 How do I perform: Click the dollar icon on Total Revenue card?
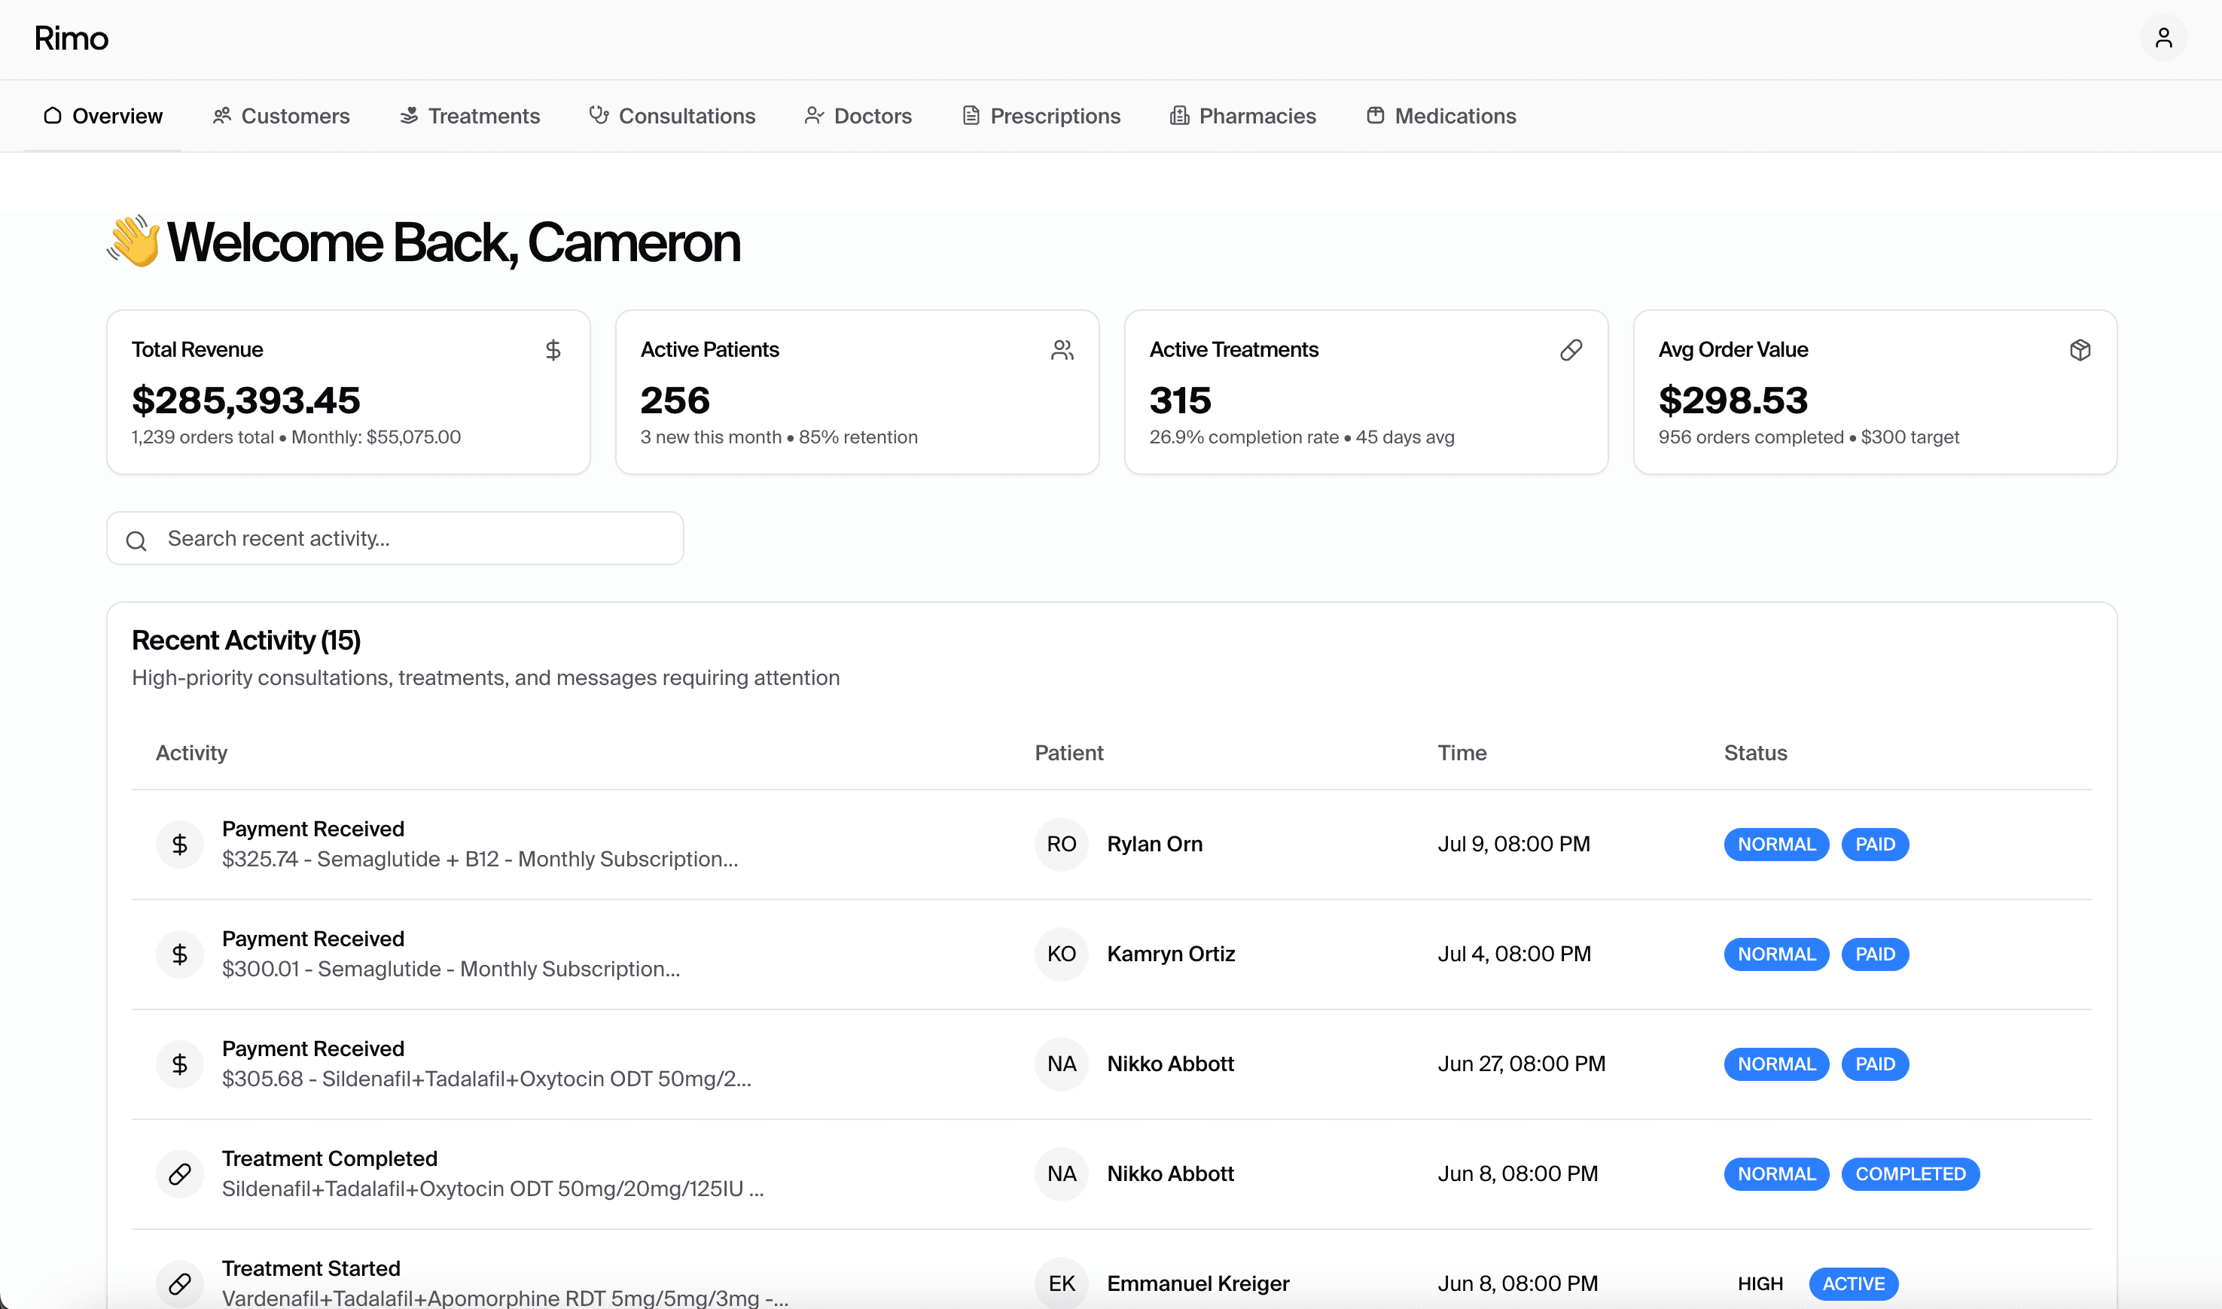coord(553,350)
